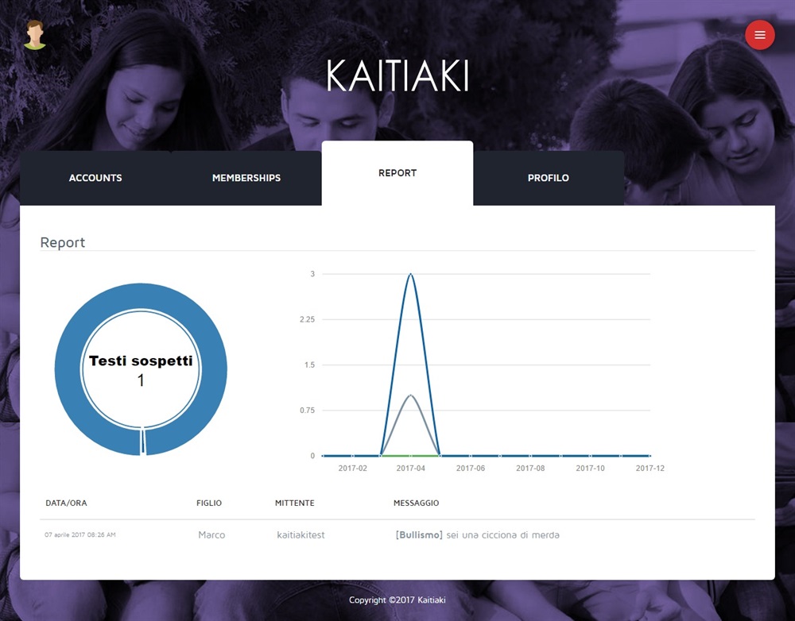Click the count 1 inside the donut
This screenshot has height=621, width=795.
141,380
